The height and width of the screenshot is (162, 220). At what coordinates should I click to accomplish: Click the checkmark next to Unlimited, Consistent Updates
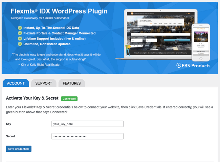[x=20, y=44]
